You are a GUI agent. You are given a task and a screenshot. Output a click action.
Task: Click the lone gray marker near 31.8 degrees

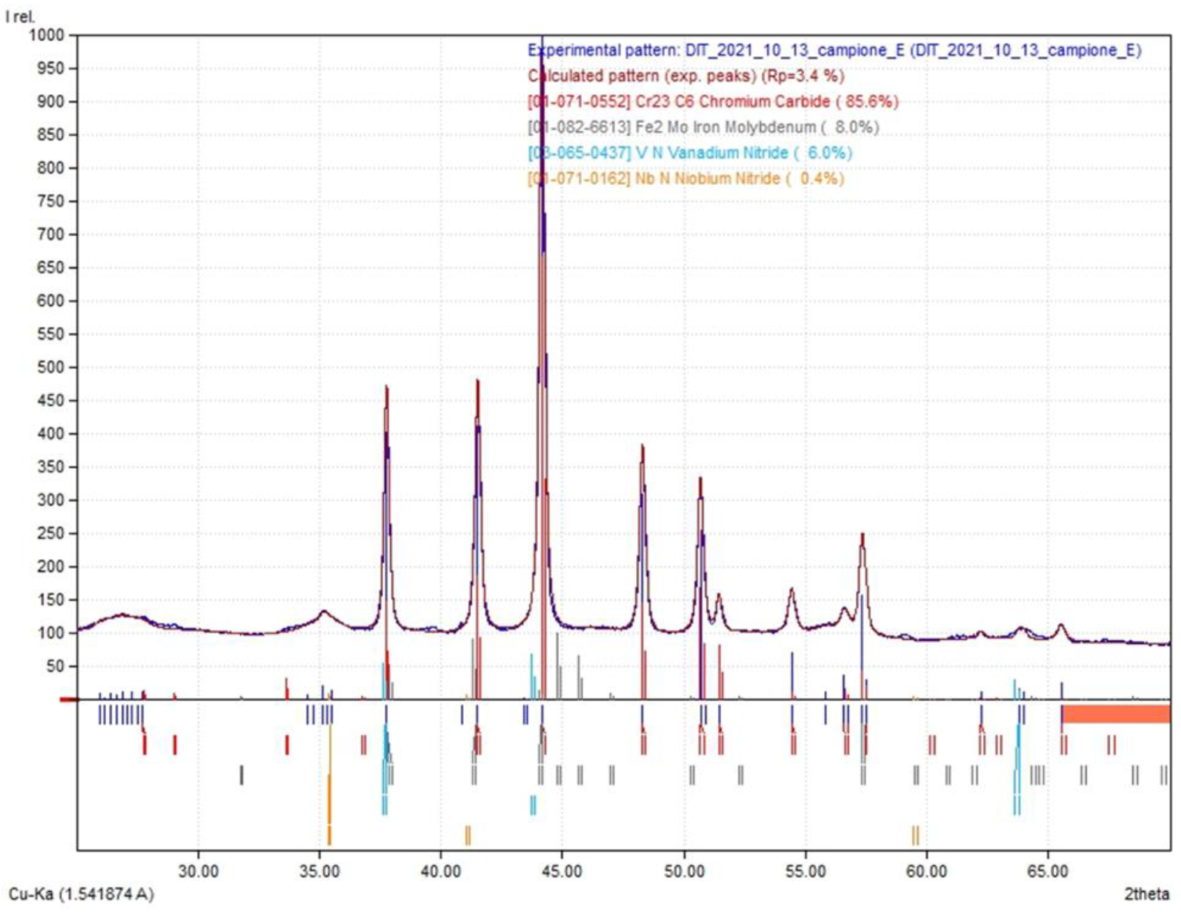point(242,775)
